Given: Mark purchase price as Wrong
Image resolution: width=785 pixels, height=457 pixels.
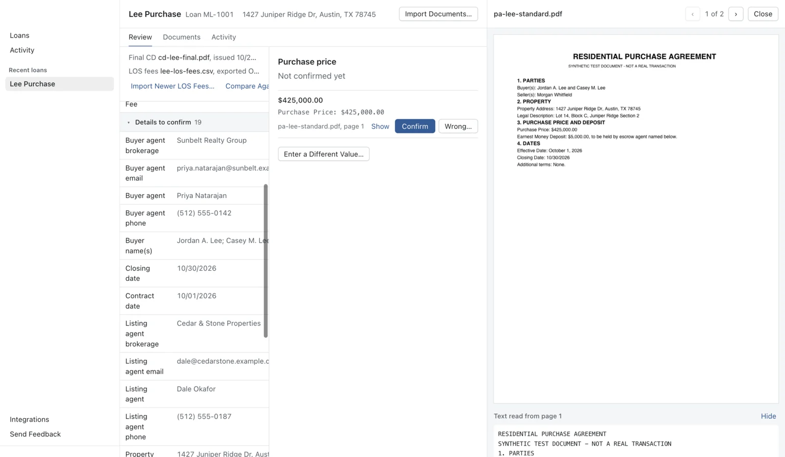Looking at the screenshot, I should (458, 127).
